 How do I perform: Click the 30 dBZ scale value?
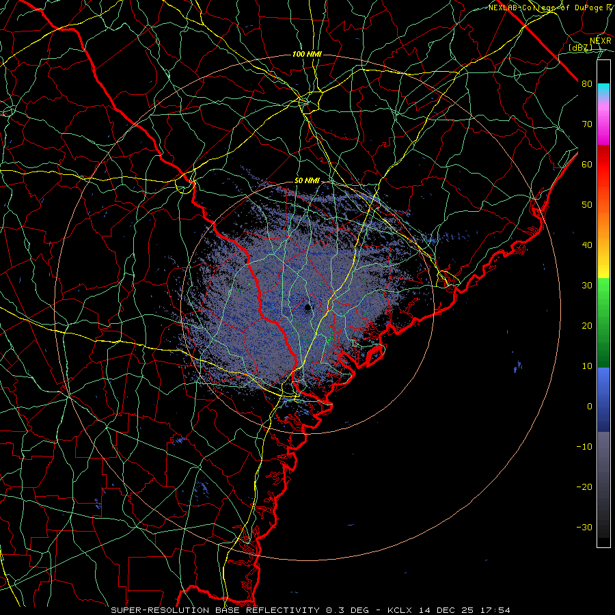[587, 286]
